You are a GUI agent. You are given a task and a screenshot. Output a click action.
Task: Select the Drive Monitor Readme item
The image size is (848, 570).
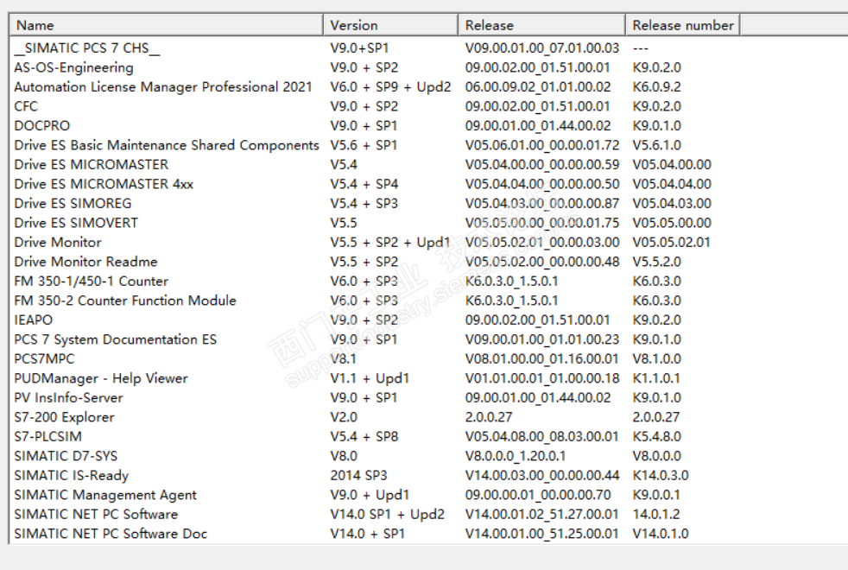point(85,262)
